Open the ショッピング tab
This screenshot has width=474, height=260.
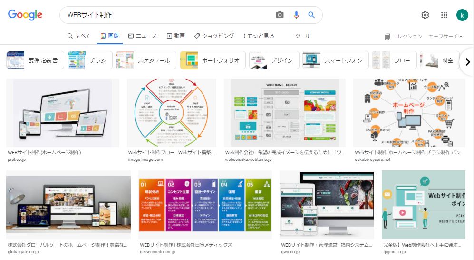214,36
